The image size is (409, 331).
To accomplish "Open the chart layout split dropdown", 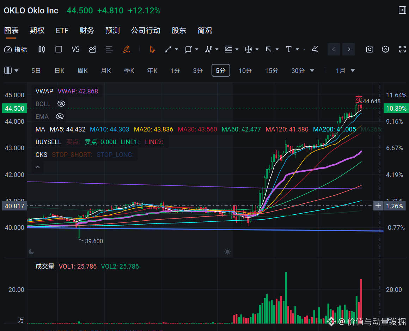I will coord(11,71).
